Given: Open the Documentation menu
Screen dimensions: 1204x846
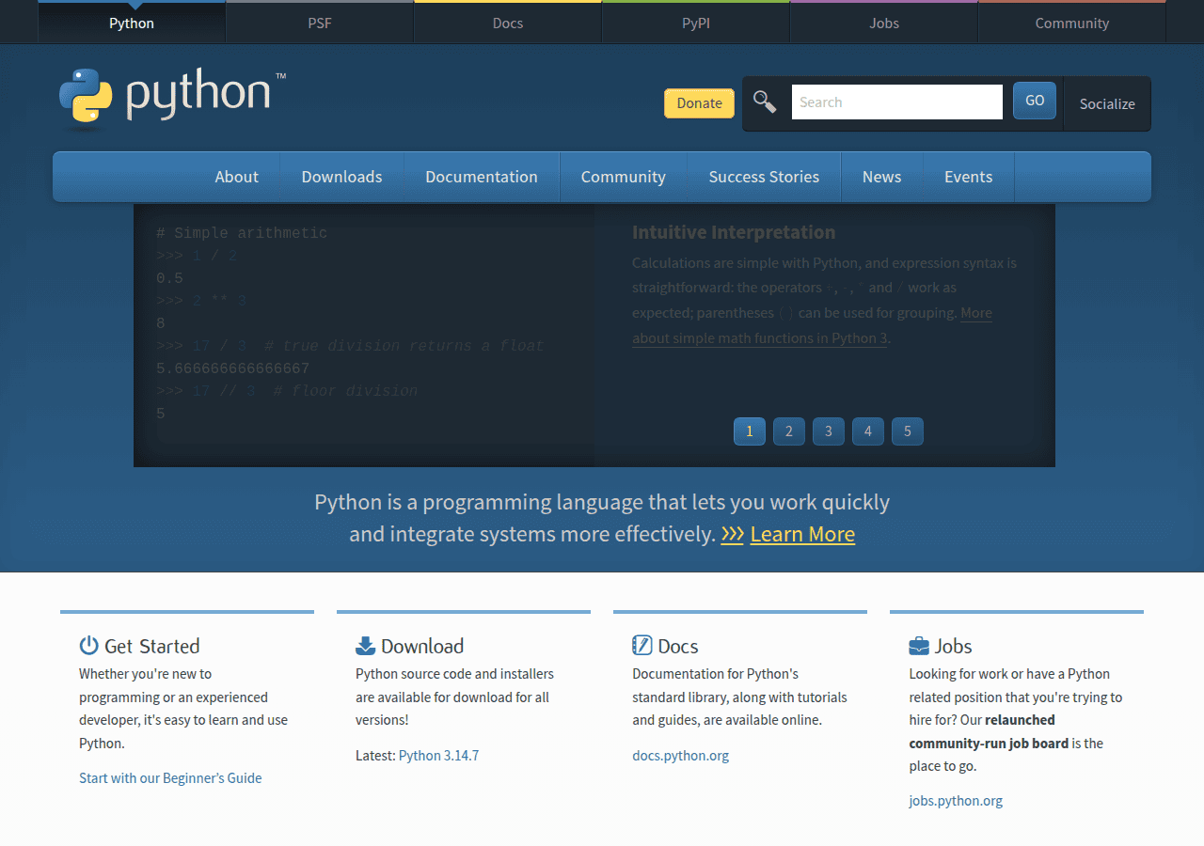Looking at the screenshot, I should tap(482, 177).
